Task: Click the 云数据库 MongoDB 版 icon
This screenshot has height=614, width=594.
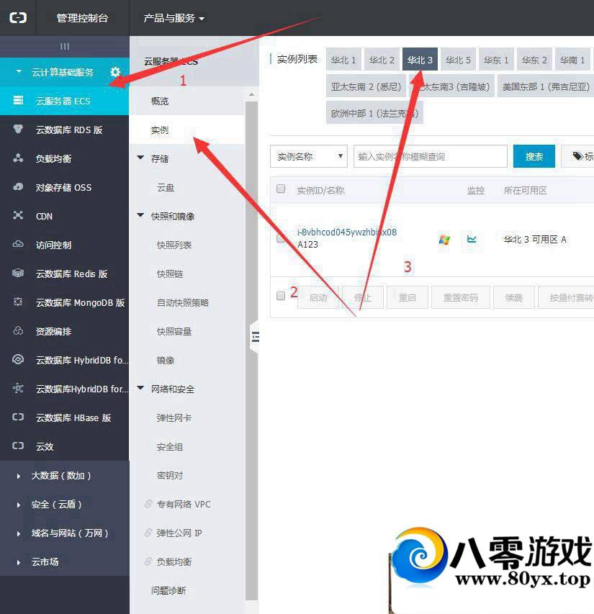Action: [18, 302]
